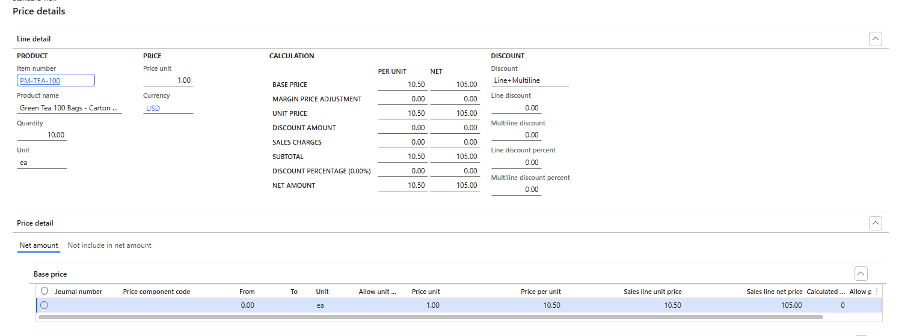Click Subtotal net value
The image size is (899, 336).
click(455, 157)
